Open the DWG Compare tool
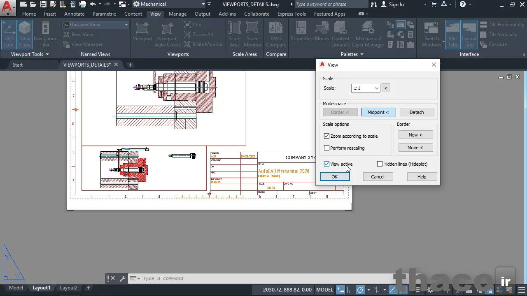Image resolution: width=527 pixels, height=296 pixels. 276,35
